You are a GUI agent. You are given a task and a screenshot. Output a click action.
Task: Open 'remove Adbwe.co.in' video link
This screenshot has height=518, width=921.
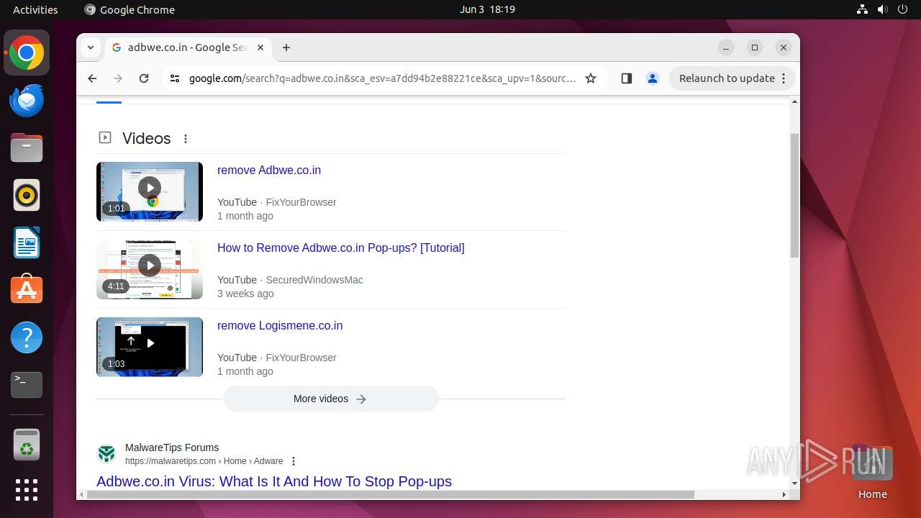269,171
